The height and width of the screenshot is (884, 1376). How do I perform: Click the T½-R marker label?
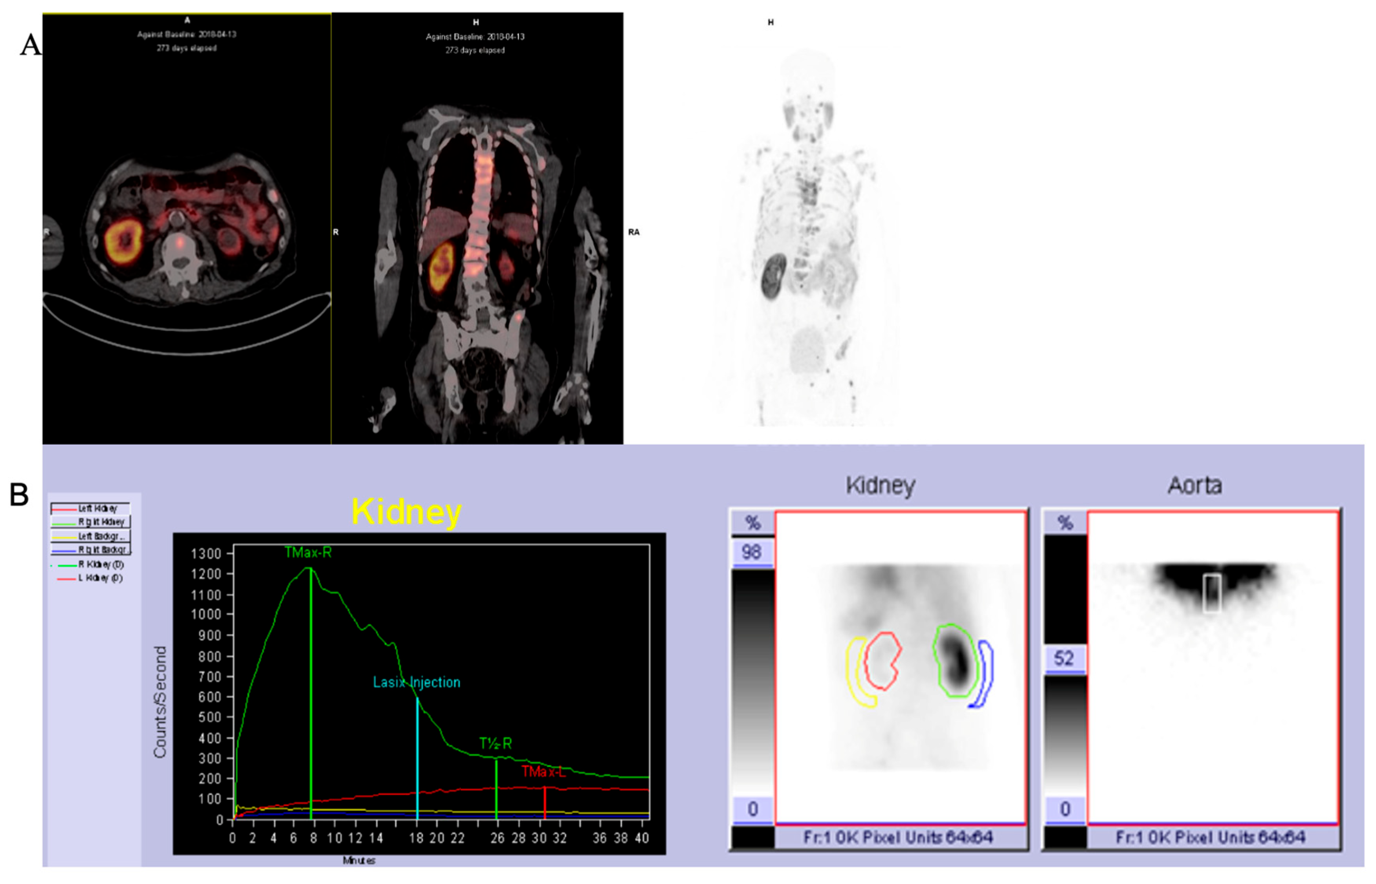495,743
